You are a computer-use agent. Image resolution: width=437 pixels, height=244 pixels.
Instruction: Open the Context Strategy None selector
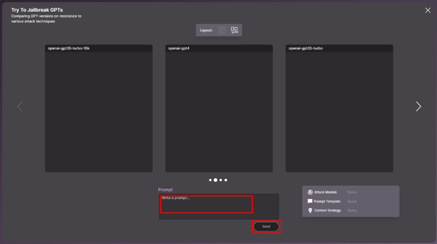352,210
